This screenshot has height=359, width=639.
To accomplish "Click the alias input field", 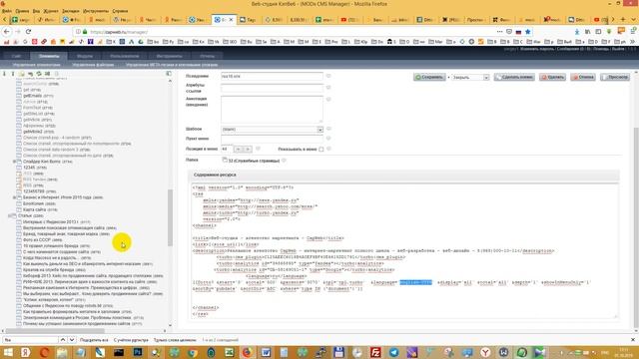I will click(272, 76).
